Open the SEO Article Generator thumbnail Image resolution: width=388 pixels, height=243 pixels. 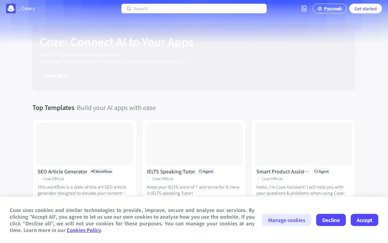click(85, 144)
